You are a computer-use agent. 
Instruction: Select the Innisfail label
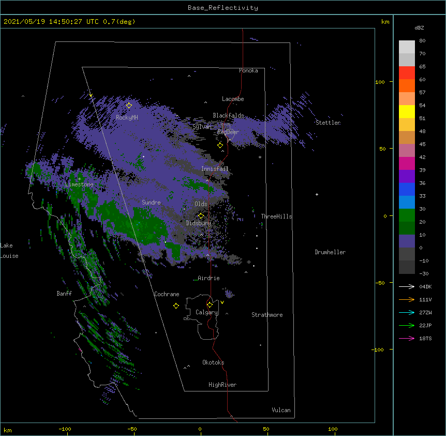tap(215, 169)
